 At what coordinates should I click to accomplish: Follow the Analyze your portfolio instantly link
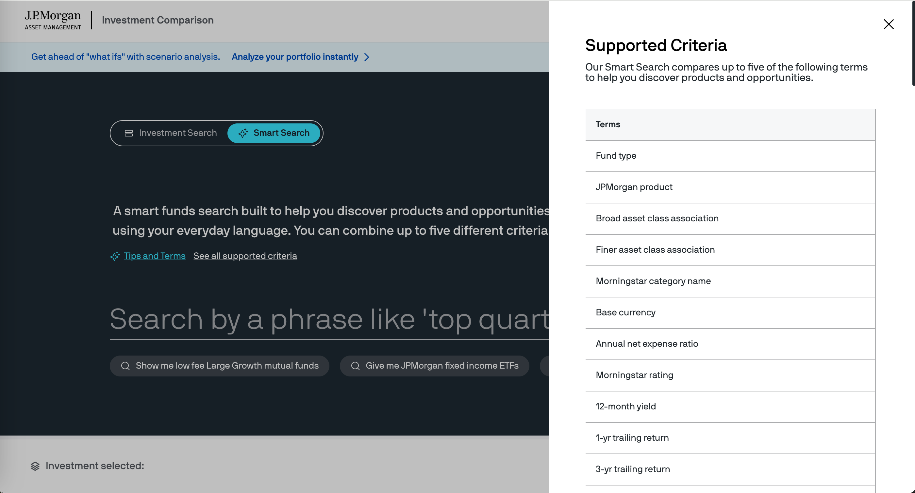pyautogui.click(x=295, y=57)
